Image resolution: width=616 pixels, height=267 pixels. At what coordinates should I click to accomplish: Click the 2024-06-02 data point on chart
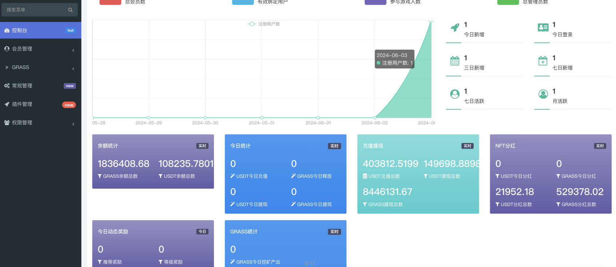click(374, 118)
